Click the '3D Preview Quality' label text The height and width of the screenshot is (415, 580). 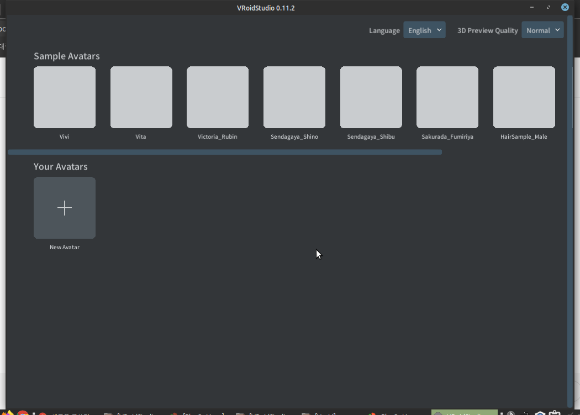[488, 31]
